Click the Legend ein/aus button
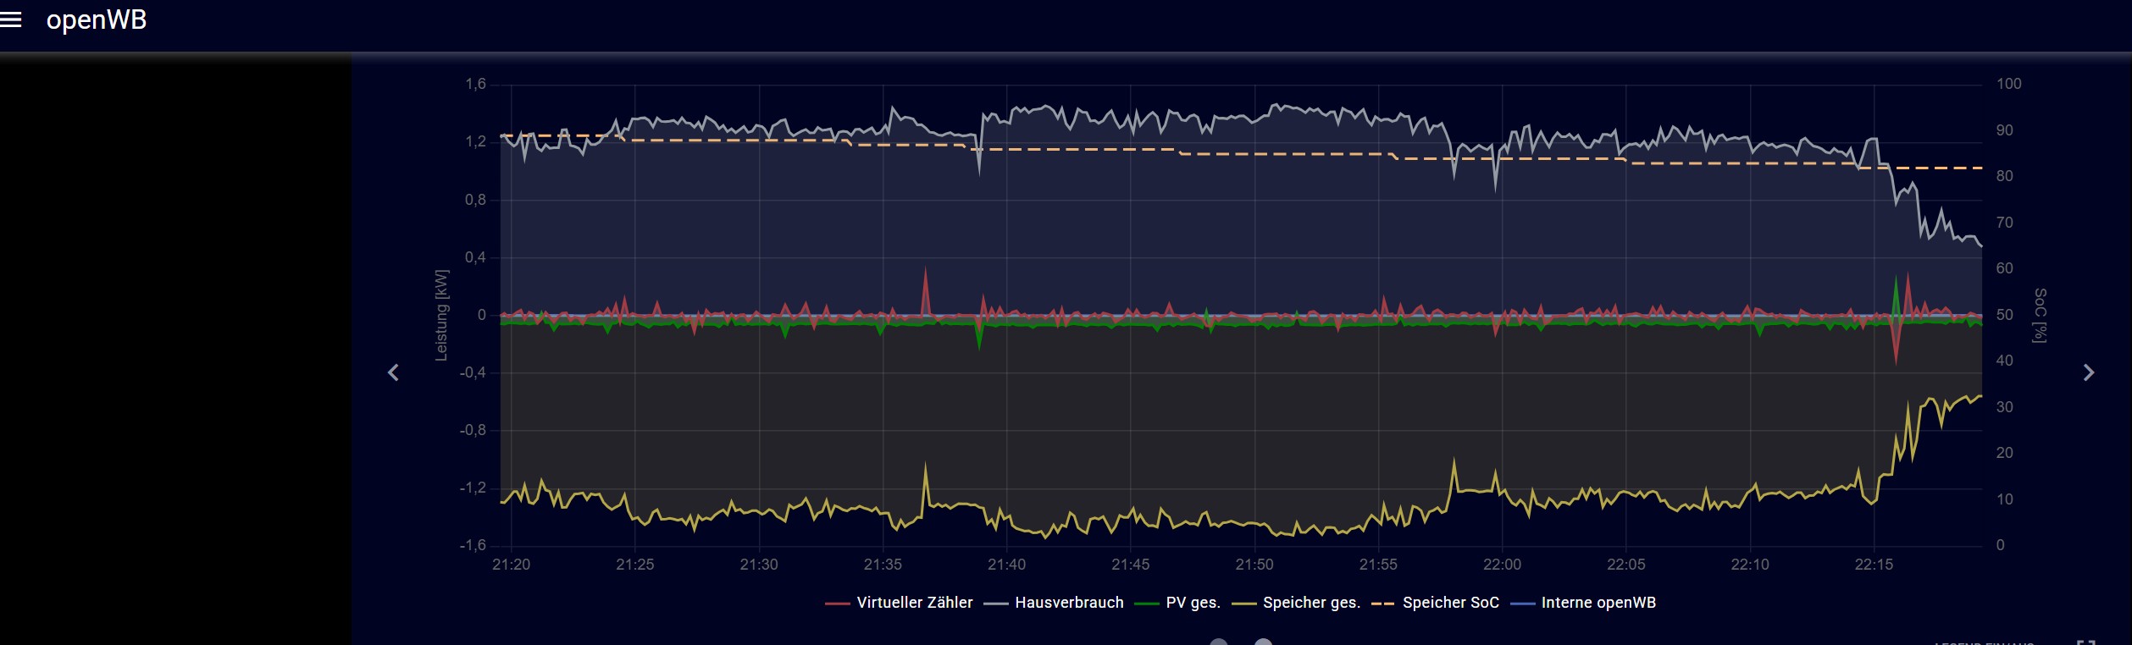This screenshot has width=2132, height=645. click(1984, 642)
